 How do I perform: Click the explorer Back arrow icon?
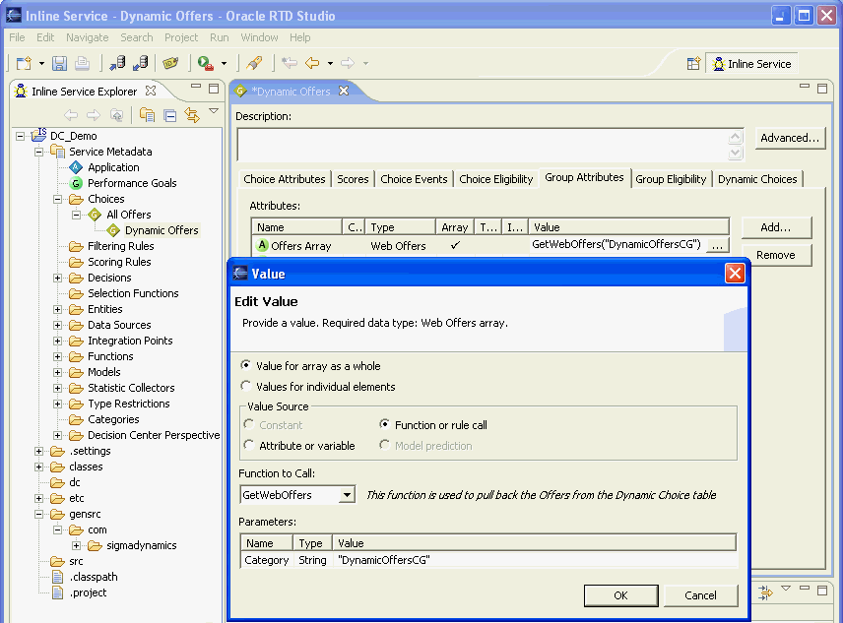coord(71,115)
